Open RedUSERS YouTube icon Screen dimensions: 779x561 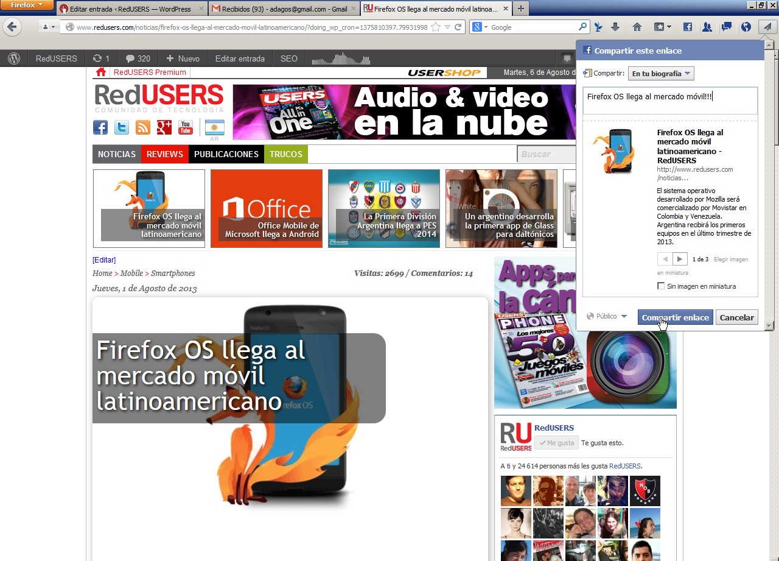coord(186,127)
